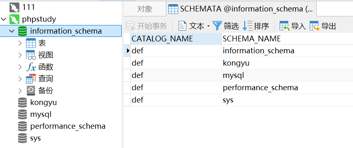Select the def cell in mysql row

[176, 75]
